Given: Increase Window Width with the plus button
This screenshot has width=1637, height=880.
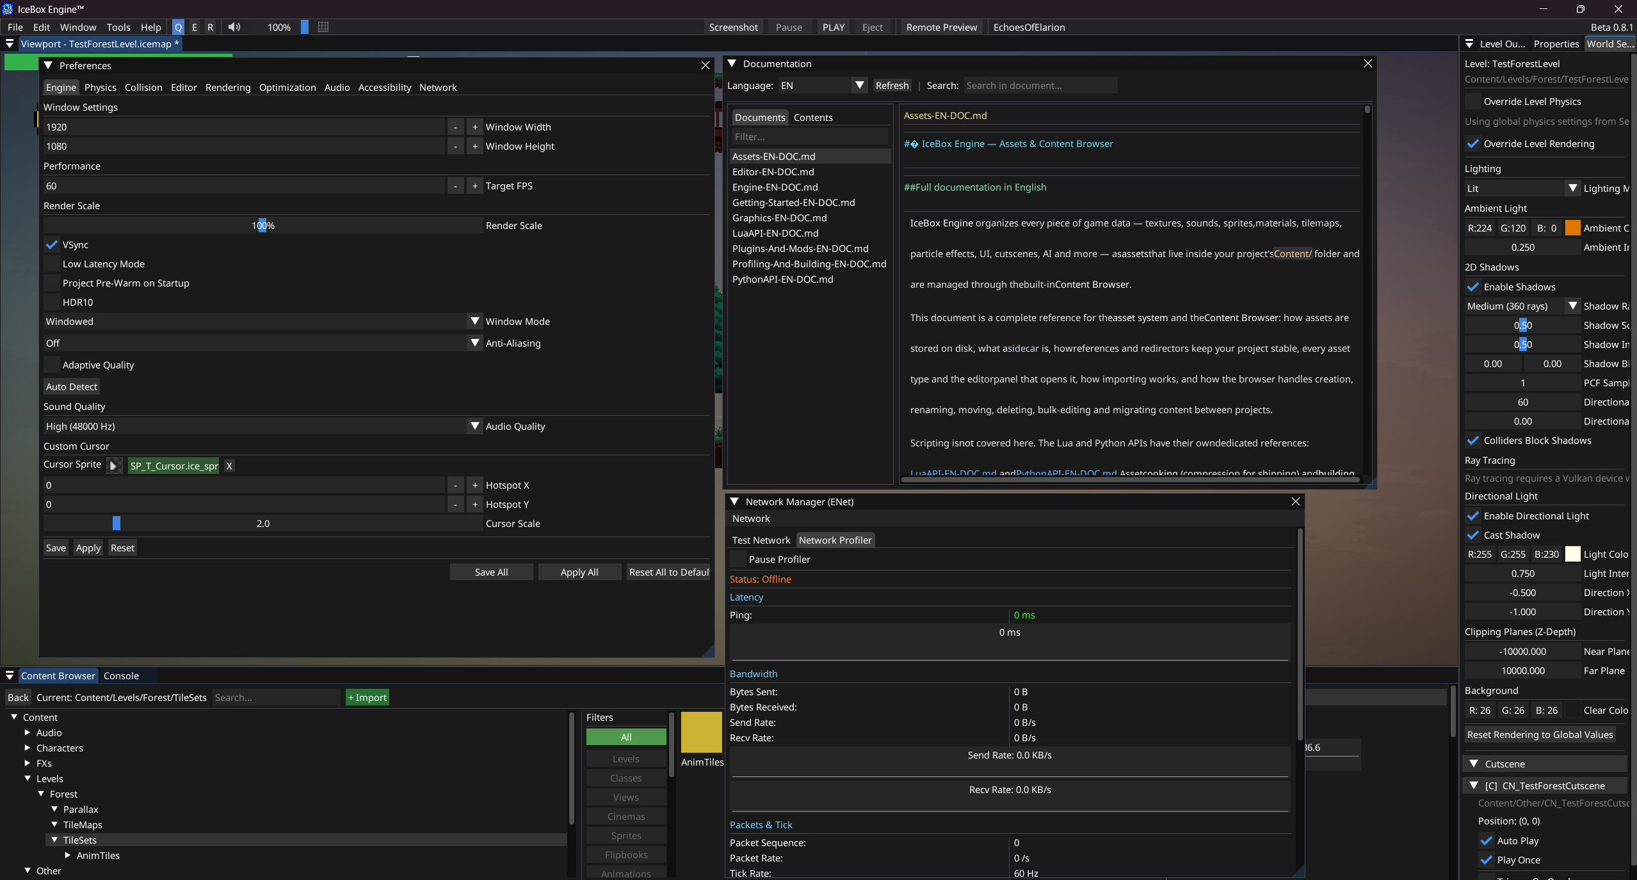Looking at the screenshot, I should (x=475, y=127).
